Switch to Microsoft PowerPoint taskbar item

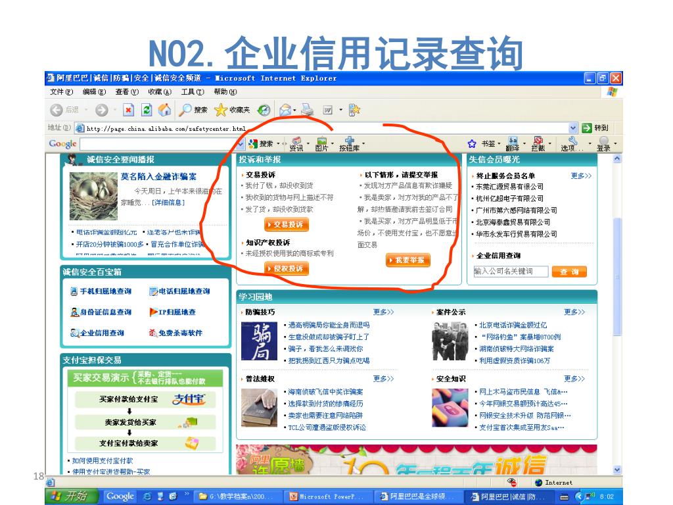[327, 496]
